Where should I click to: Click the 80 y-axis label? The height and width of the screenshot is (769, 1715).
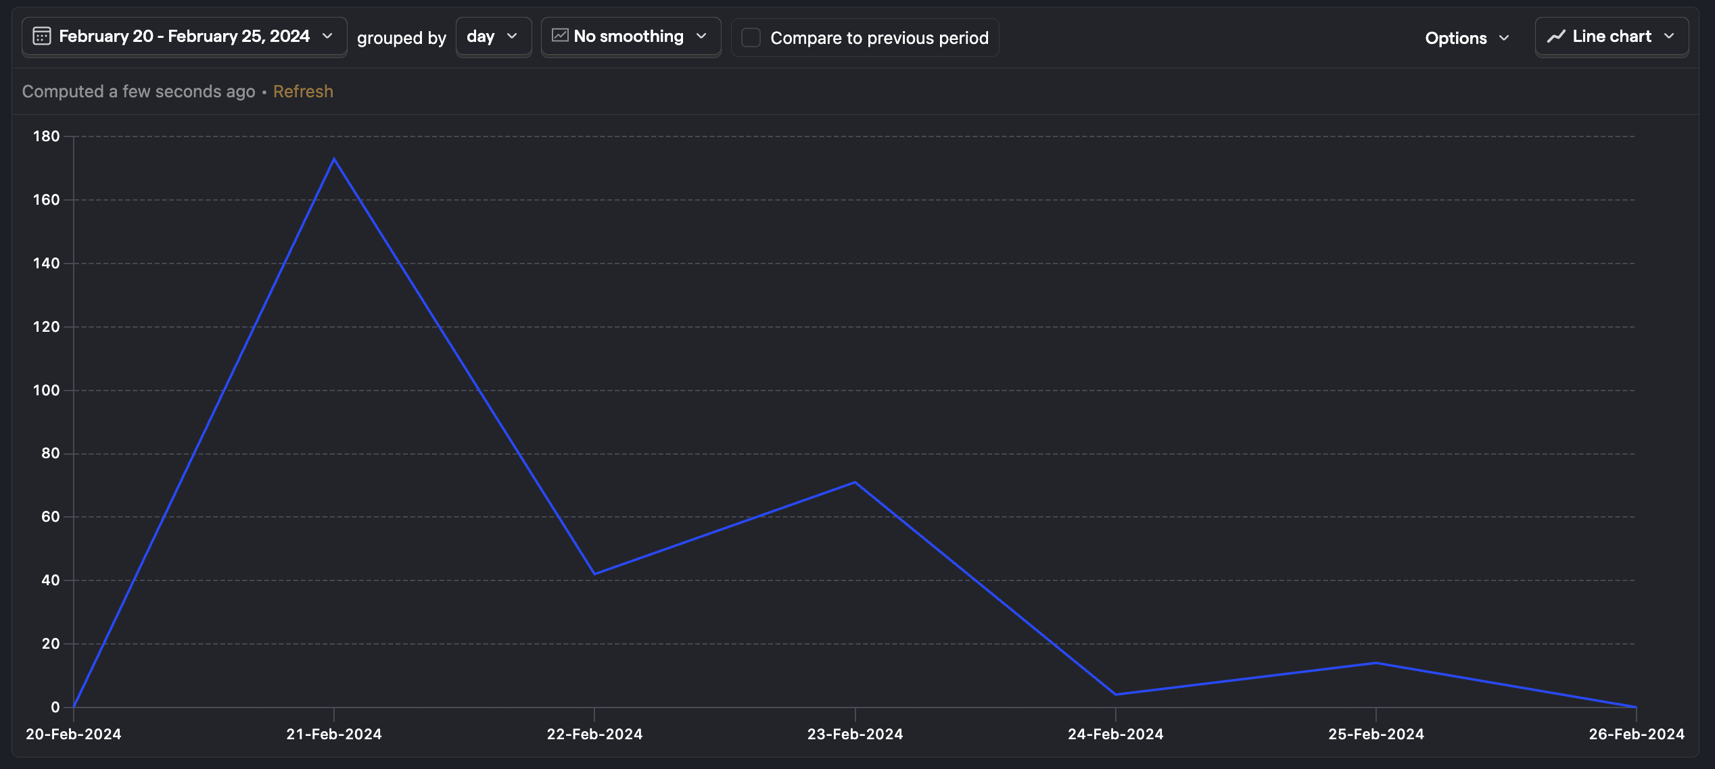pyautogui.click(x=51, y=453)
